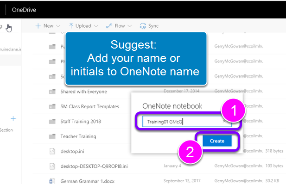
Task: Click the Section label in left sidebar
Action: coord(6,130)
